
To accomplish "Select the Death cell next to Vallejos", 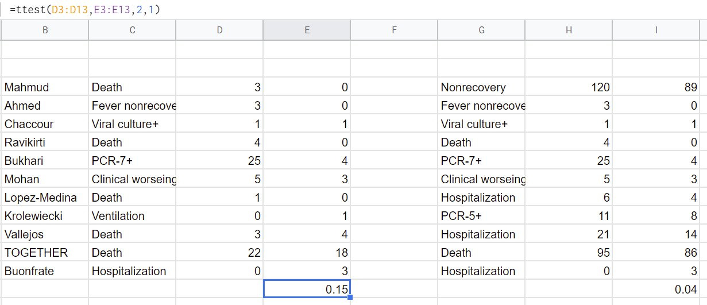I will click(x=132, y=234).
